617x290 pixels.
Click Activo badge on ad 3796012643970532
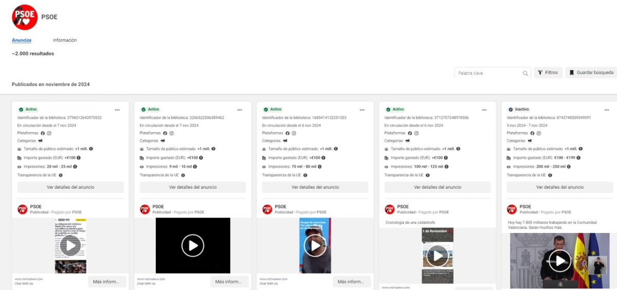point(29,110)
